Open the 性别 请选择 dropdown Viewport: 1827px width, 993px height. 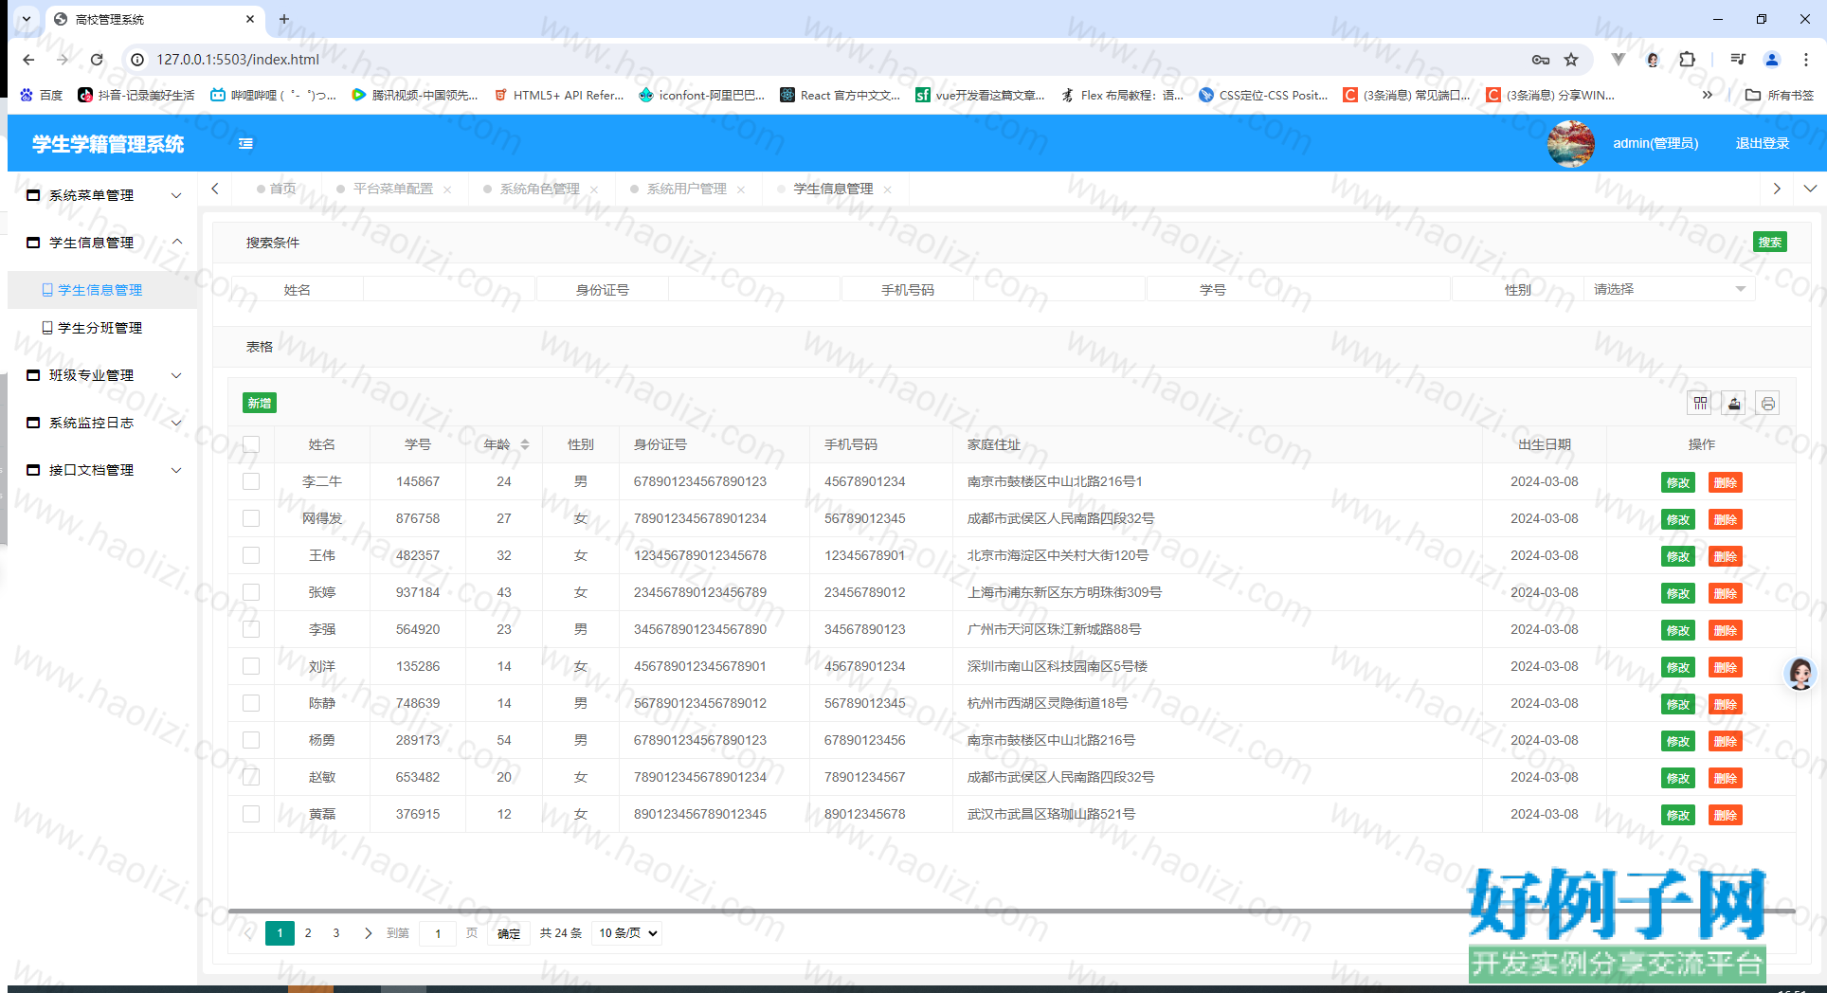point(1670,289)
